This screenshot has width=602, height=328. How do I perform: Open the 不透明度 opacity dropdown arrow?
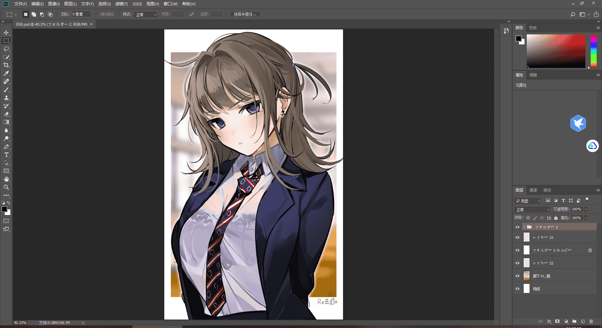pyautogui.click(x=586, y=209)
